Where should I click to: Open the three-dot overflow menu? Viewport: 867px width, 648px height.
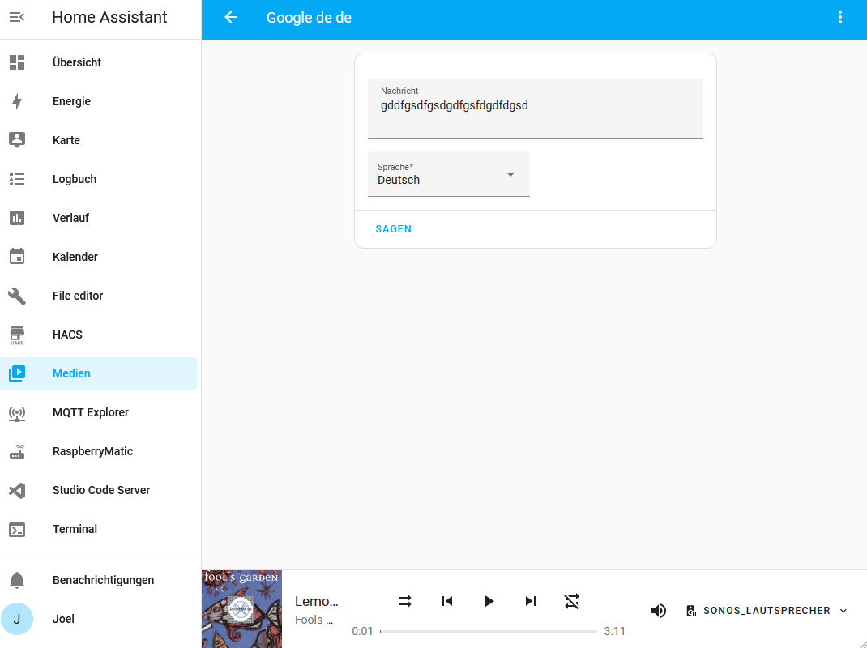tap(840, 17)
